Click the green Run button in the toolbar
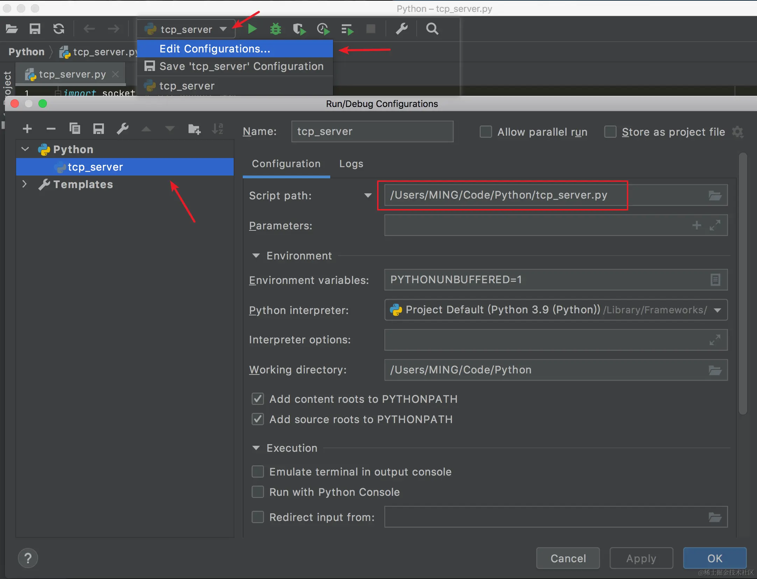The image size is (757, 579). pos(252,29)
